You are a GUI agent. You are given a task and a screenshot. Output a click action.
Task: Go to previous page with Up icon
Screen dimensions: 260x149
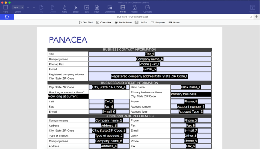(x=41, y=9)
